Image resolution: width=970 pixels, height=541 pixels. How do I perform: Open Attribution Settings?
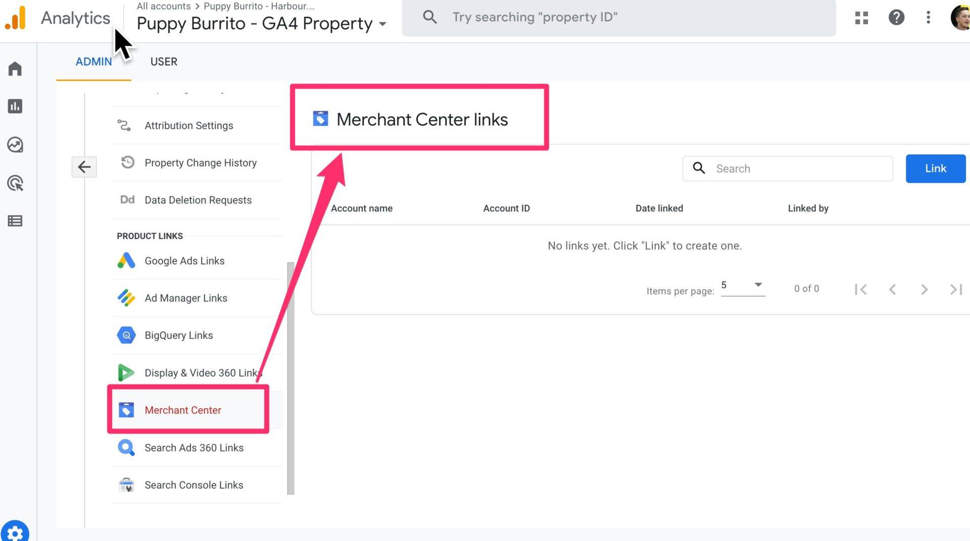(x=188, y=125)
